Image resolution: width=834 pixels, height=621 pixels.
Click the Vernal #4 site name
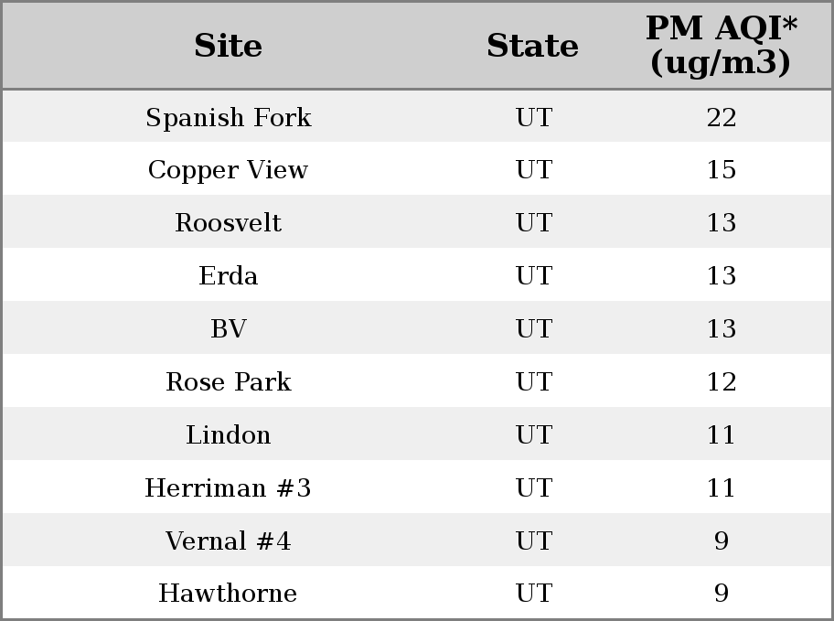tap(229, 541)
